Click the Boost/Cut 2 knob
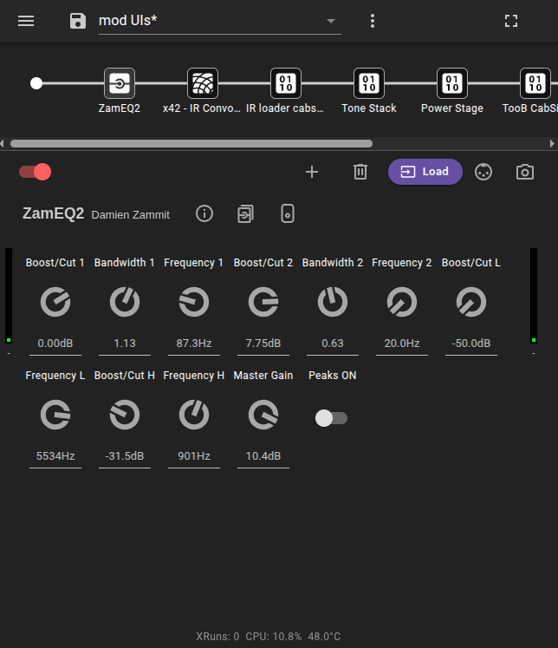This screenshot has width=558, height=648. [263, 302]
